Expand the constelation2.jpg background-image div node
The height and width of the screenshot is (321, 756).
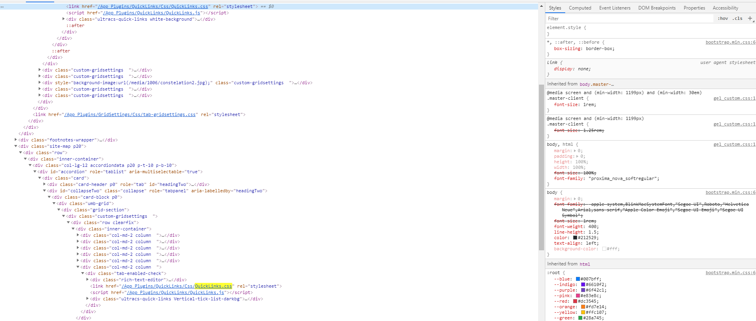click(x=40, y=83)
